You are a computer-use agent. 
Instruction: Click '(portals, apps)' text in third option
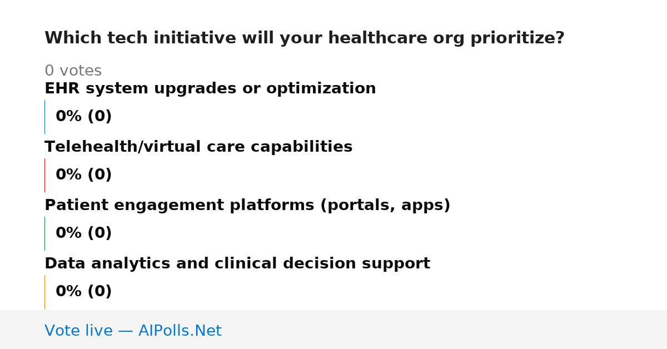[x=385, y=206]
